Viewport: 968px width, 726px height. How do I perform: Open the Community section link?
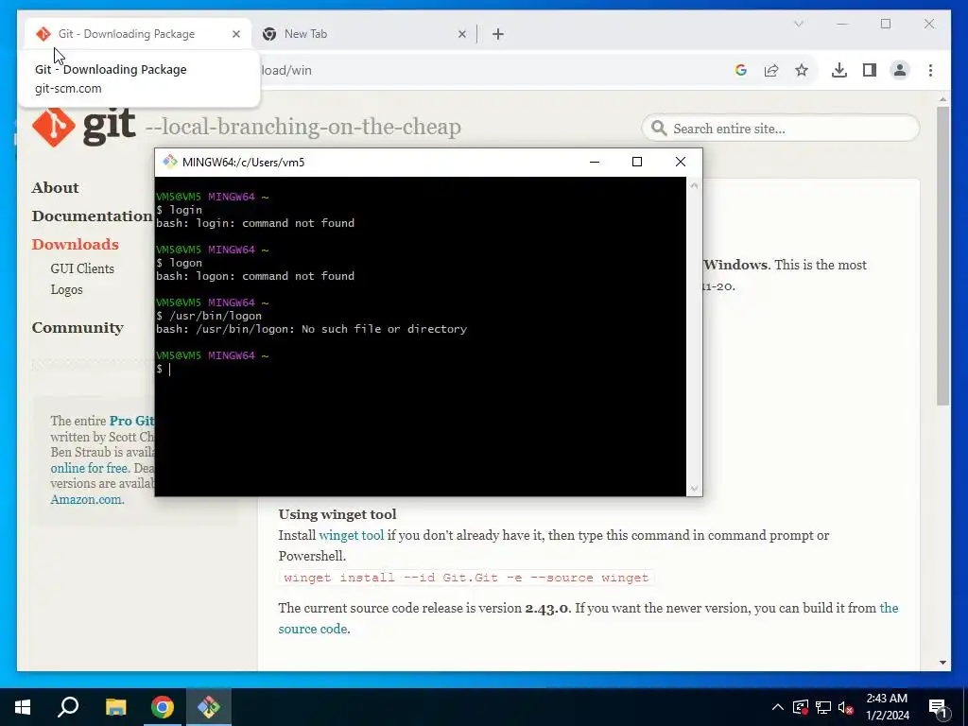click(78, 328)
